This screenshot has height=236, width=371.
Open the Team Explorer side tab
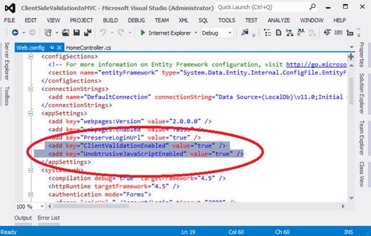[x=361, y=138]
